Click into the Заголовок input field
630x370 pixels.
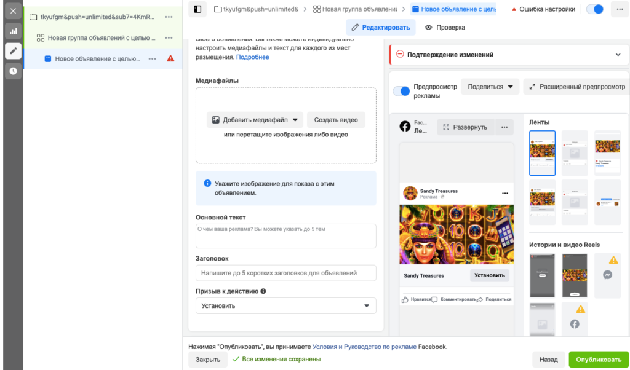coord(285,273)
